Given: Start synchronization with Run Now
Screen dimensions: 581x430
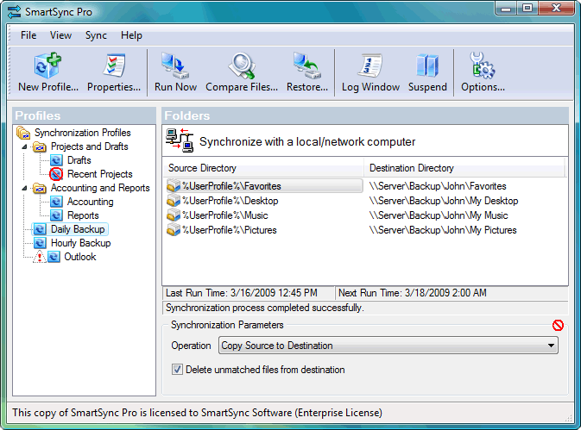Looking at the screenshot, I should [x=175, y=67].
